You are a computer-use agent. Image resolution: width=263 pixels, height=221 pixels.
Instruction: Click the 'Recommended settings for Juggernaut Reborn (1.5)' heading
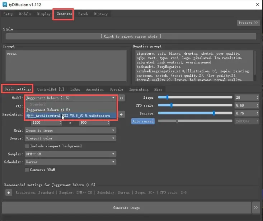click(50, 185)
